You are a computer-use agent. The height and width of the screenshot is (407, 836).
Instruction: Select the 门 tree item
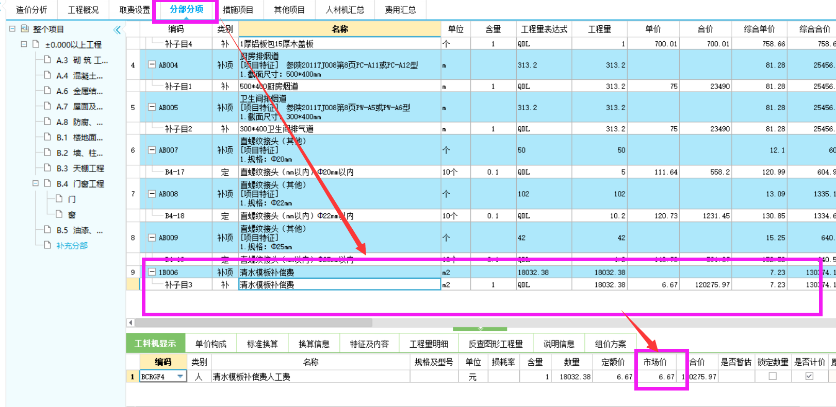point(72,199)
